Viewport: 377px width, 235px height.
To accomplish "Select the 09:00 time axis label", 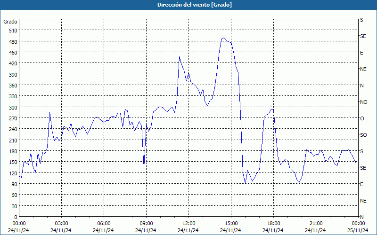I will click(146, 224).
